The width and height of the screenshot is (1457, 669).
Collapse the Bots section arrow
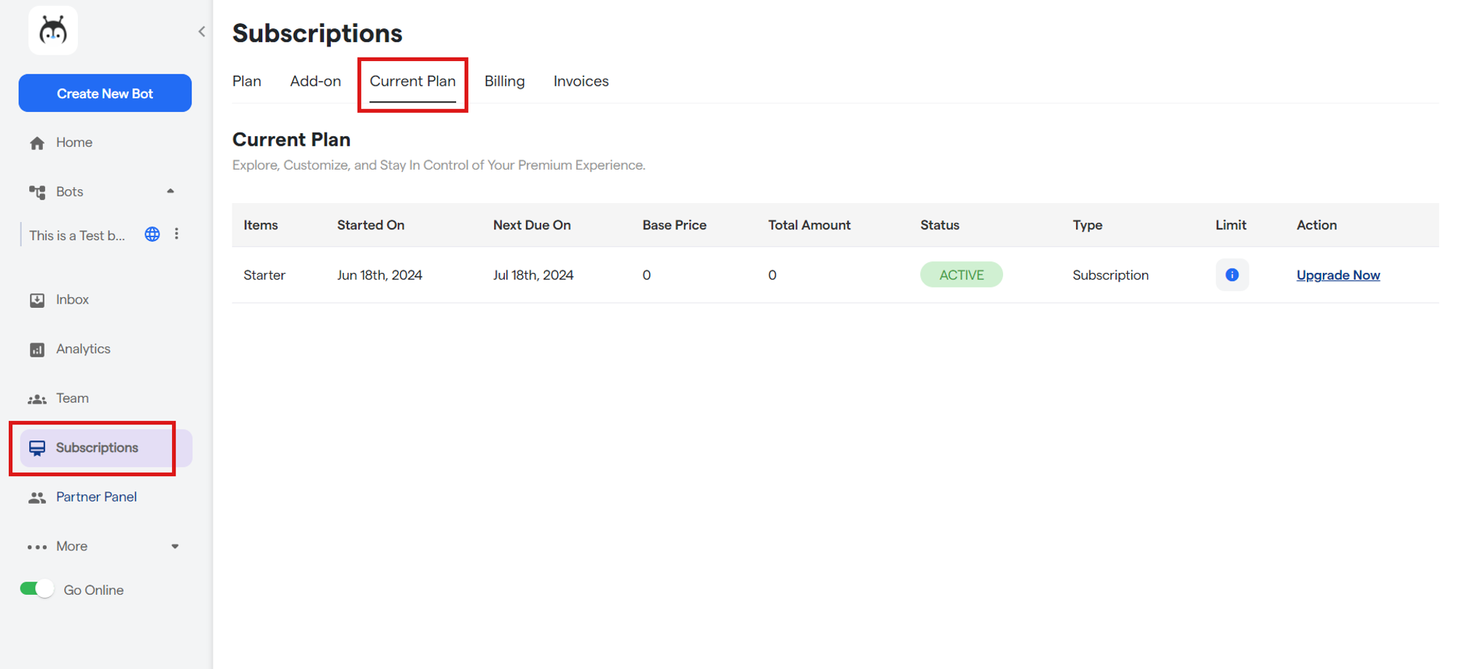pos(170,191)
